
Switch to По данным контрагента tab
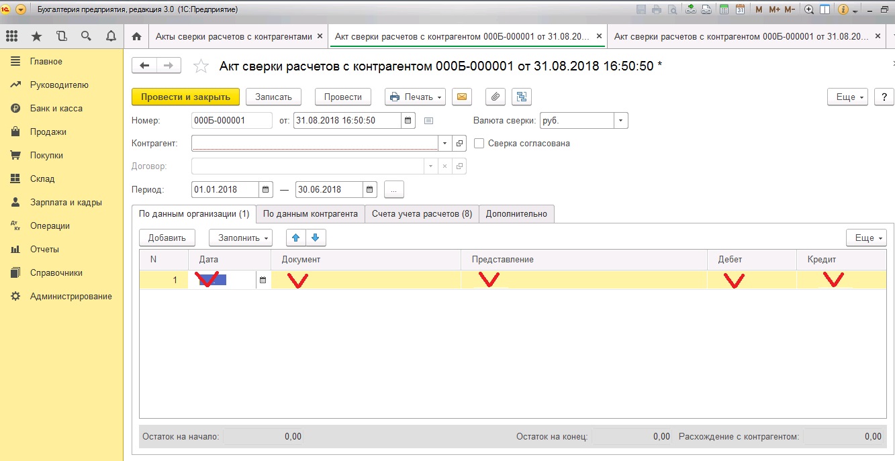tap(310, 214)
